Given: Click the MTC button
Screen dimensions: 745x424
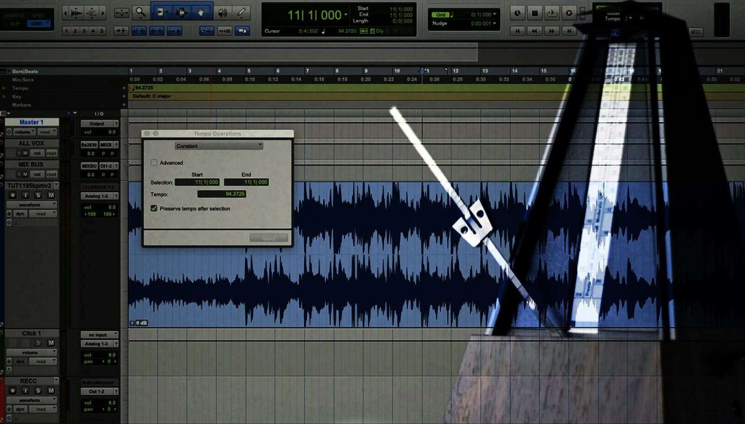Looking at the screenshot, I should click(x=696, y=32).
